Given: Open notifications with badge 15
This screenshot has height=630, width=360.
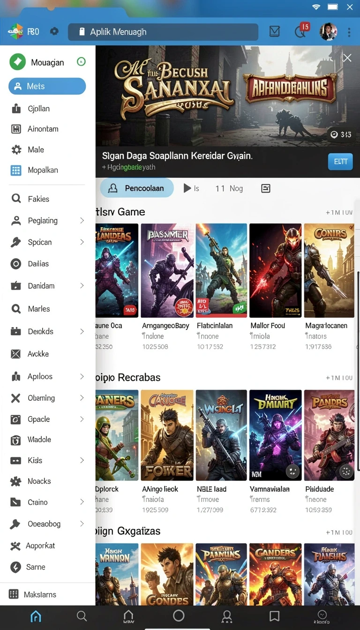Looking at the screenshot, I should 302,30.
